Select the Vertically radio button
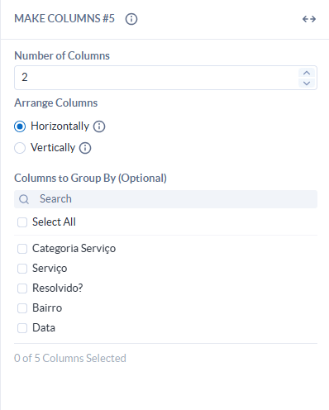Viewport: 329px width, 410px height. [x=20, y=148]
